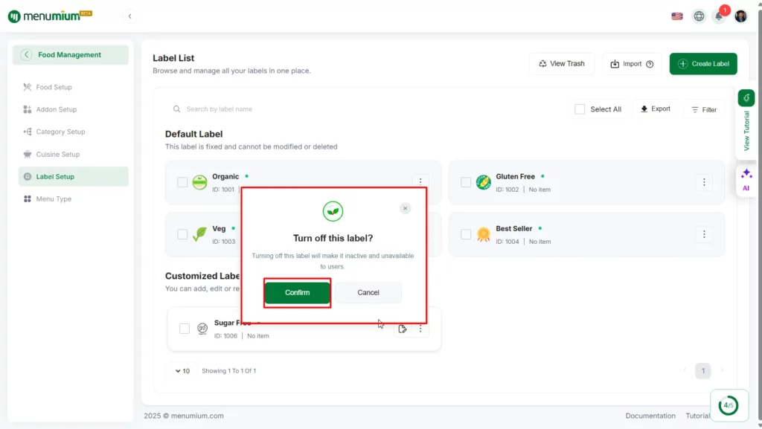Close the Turn off label dialog

pyautogui.click(x=405, y=208)
